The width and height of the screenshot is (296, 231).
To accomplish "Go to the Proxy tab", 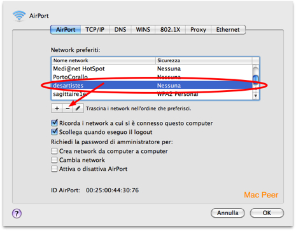I will pyautogui.click(x=198, y=30).
